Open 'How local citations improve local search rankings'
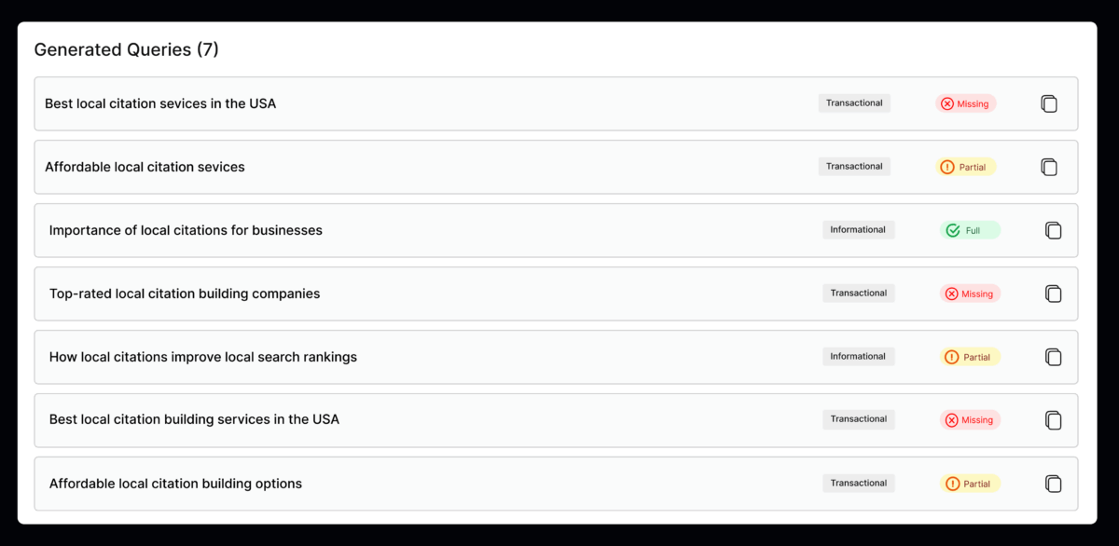This screenshot has height=546, width=1119. [x=203, y=357]
